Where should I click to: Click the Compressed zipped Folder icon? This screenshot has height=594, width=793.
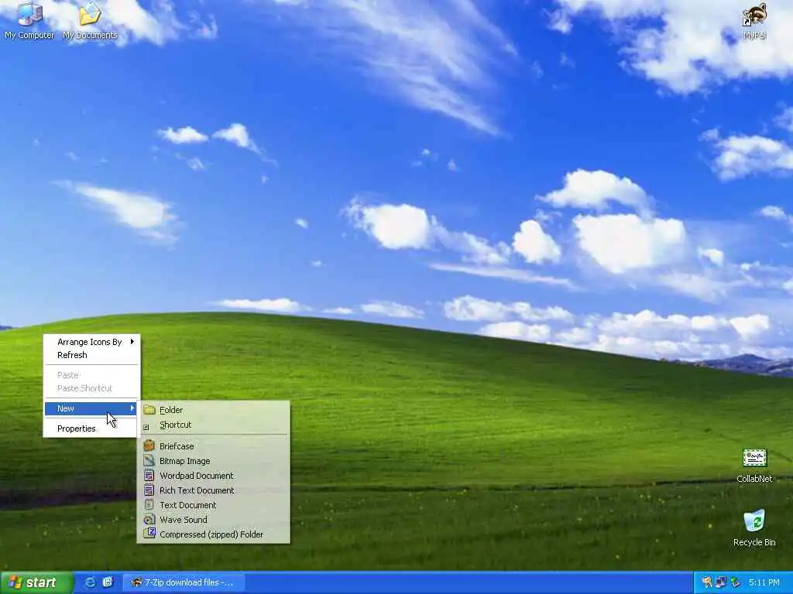[x=149, y=534]
